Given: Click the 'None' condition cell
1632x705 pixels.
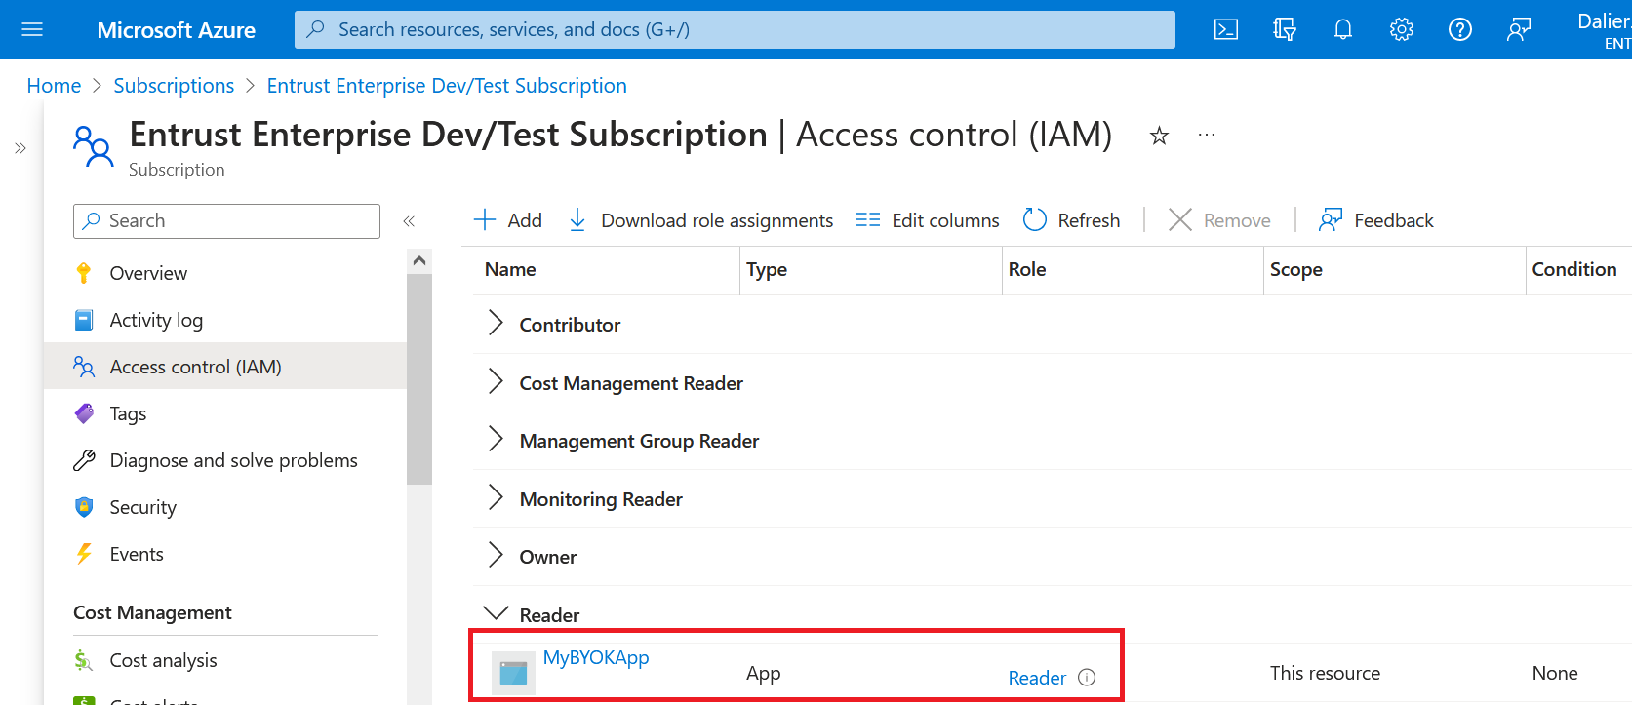Looking at the screenshot, I should click(1555, 673).
